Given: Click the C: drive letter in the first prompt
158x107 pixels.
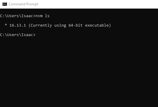Looking at the screenshot, I should (x=2, y=16).
